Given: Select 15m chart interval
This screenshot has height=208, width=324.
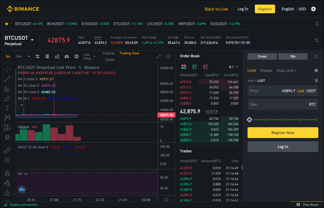Looking at the screenshot, I should coord(19,56).
